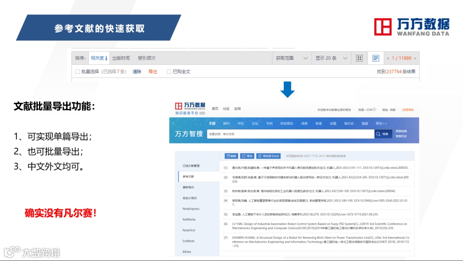Switch results to detailed list view
Image resolution: width=463 pixels, height=261 pixels.
(x=376, y=58)
